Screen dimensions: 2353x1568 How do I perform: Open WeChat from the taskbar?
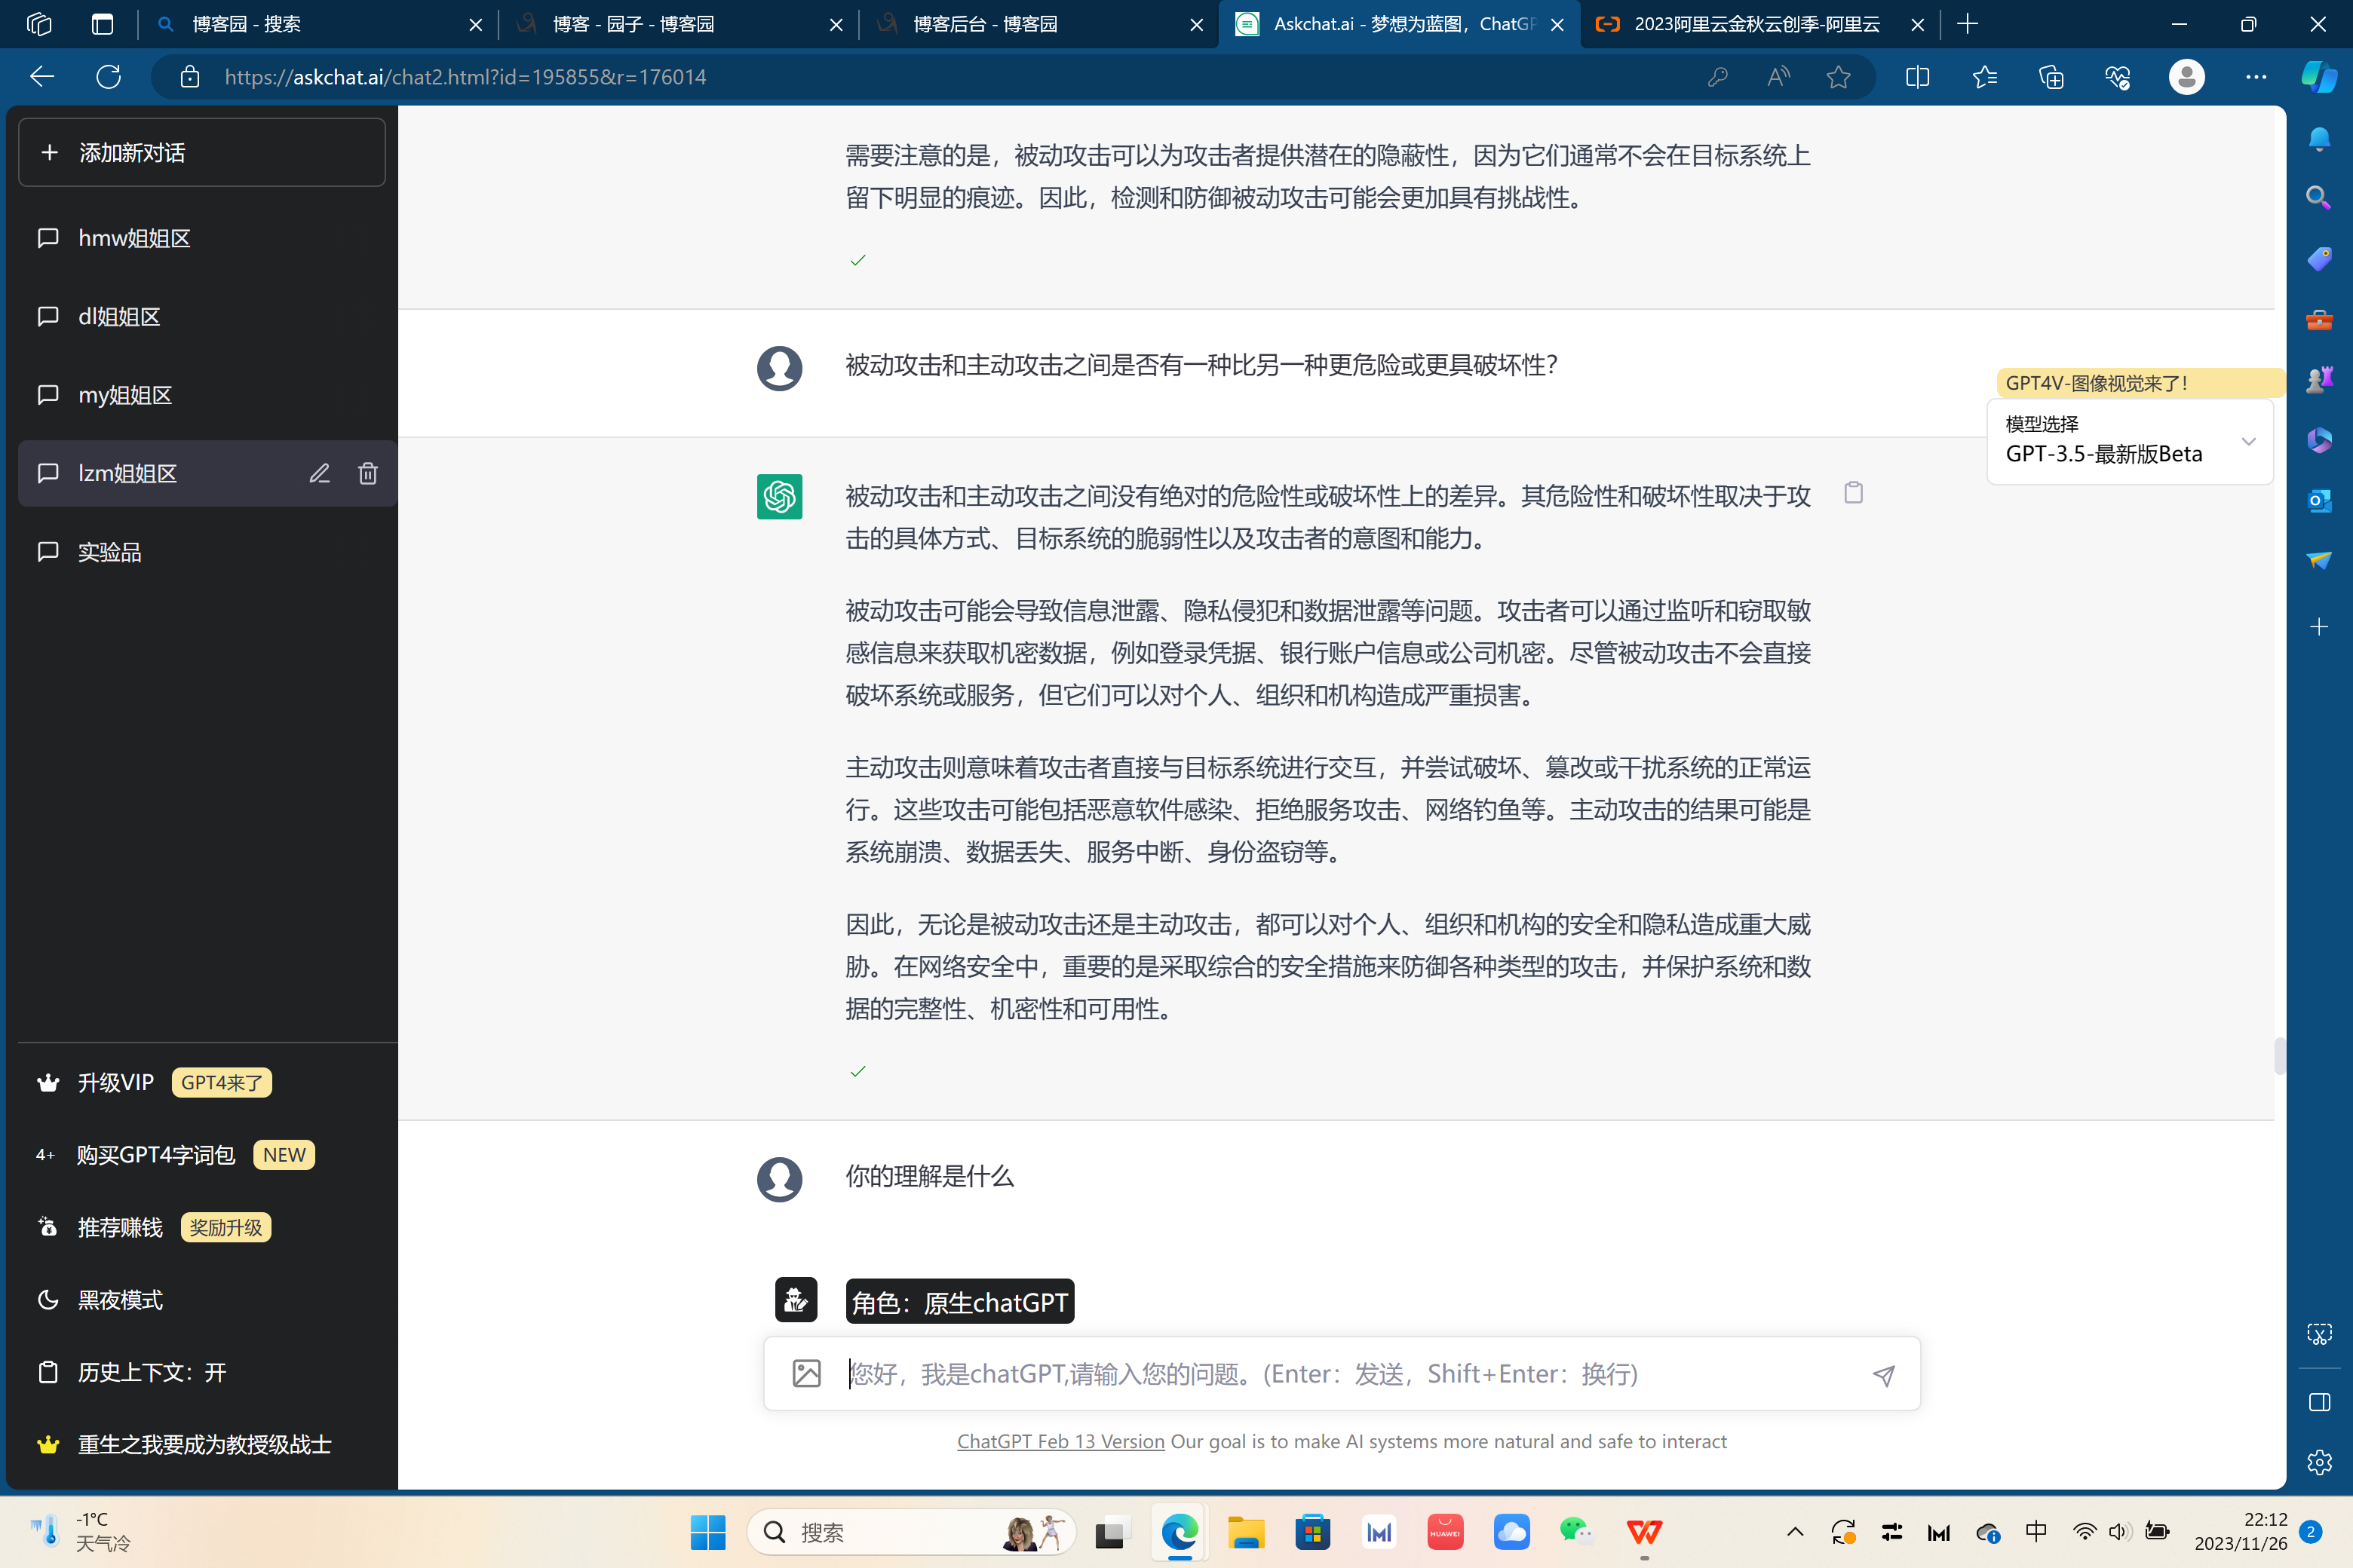click(x=1577, y=1532)
